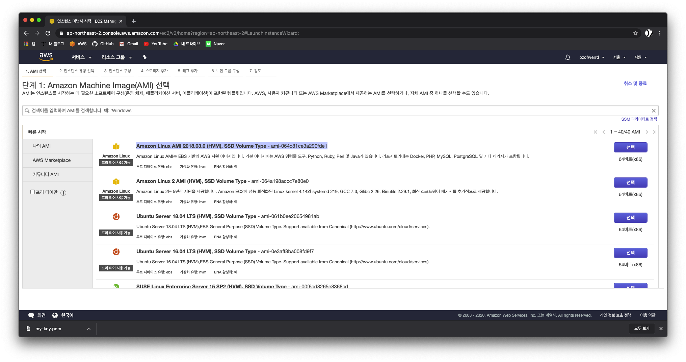The height and width of the screenshot is (362, 686).
Task: Open the 지원 support dropdown
Action: (640, 57)
